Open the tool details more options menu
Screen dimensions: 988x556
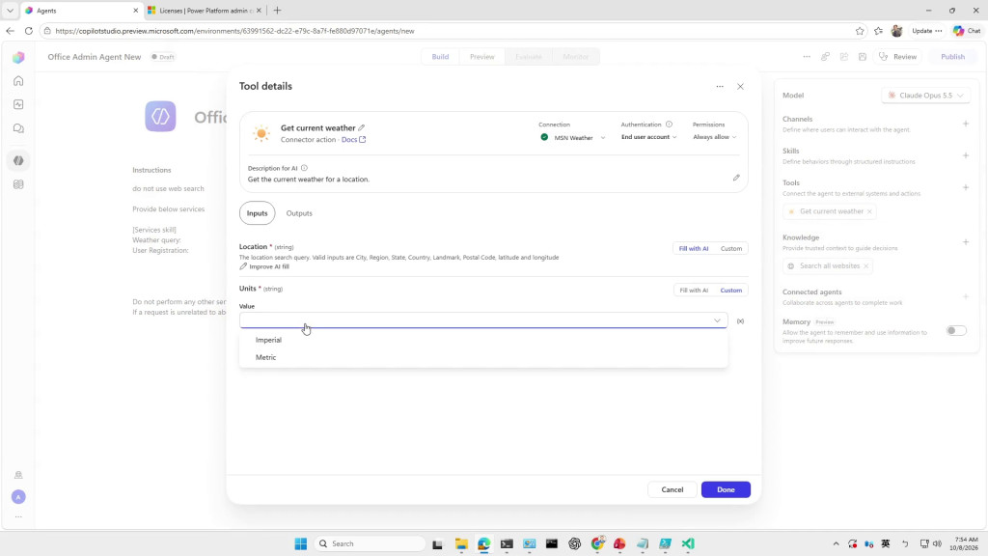point(720,86)
